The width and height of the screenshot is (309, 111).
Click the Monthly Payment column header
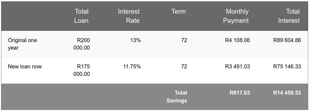click(236, 16)
